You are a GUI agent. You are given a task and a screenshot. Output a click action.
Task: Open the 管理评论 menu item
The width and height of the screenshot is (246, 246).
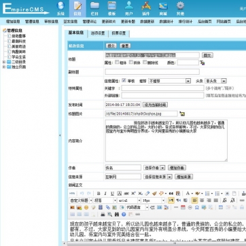coord(90,22)
